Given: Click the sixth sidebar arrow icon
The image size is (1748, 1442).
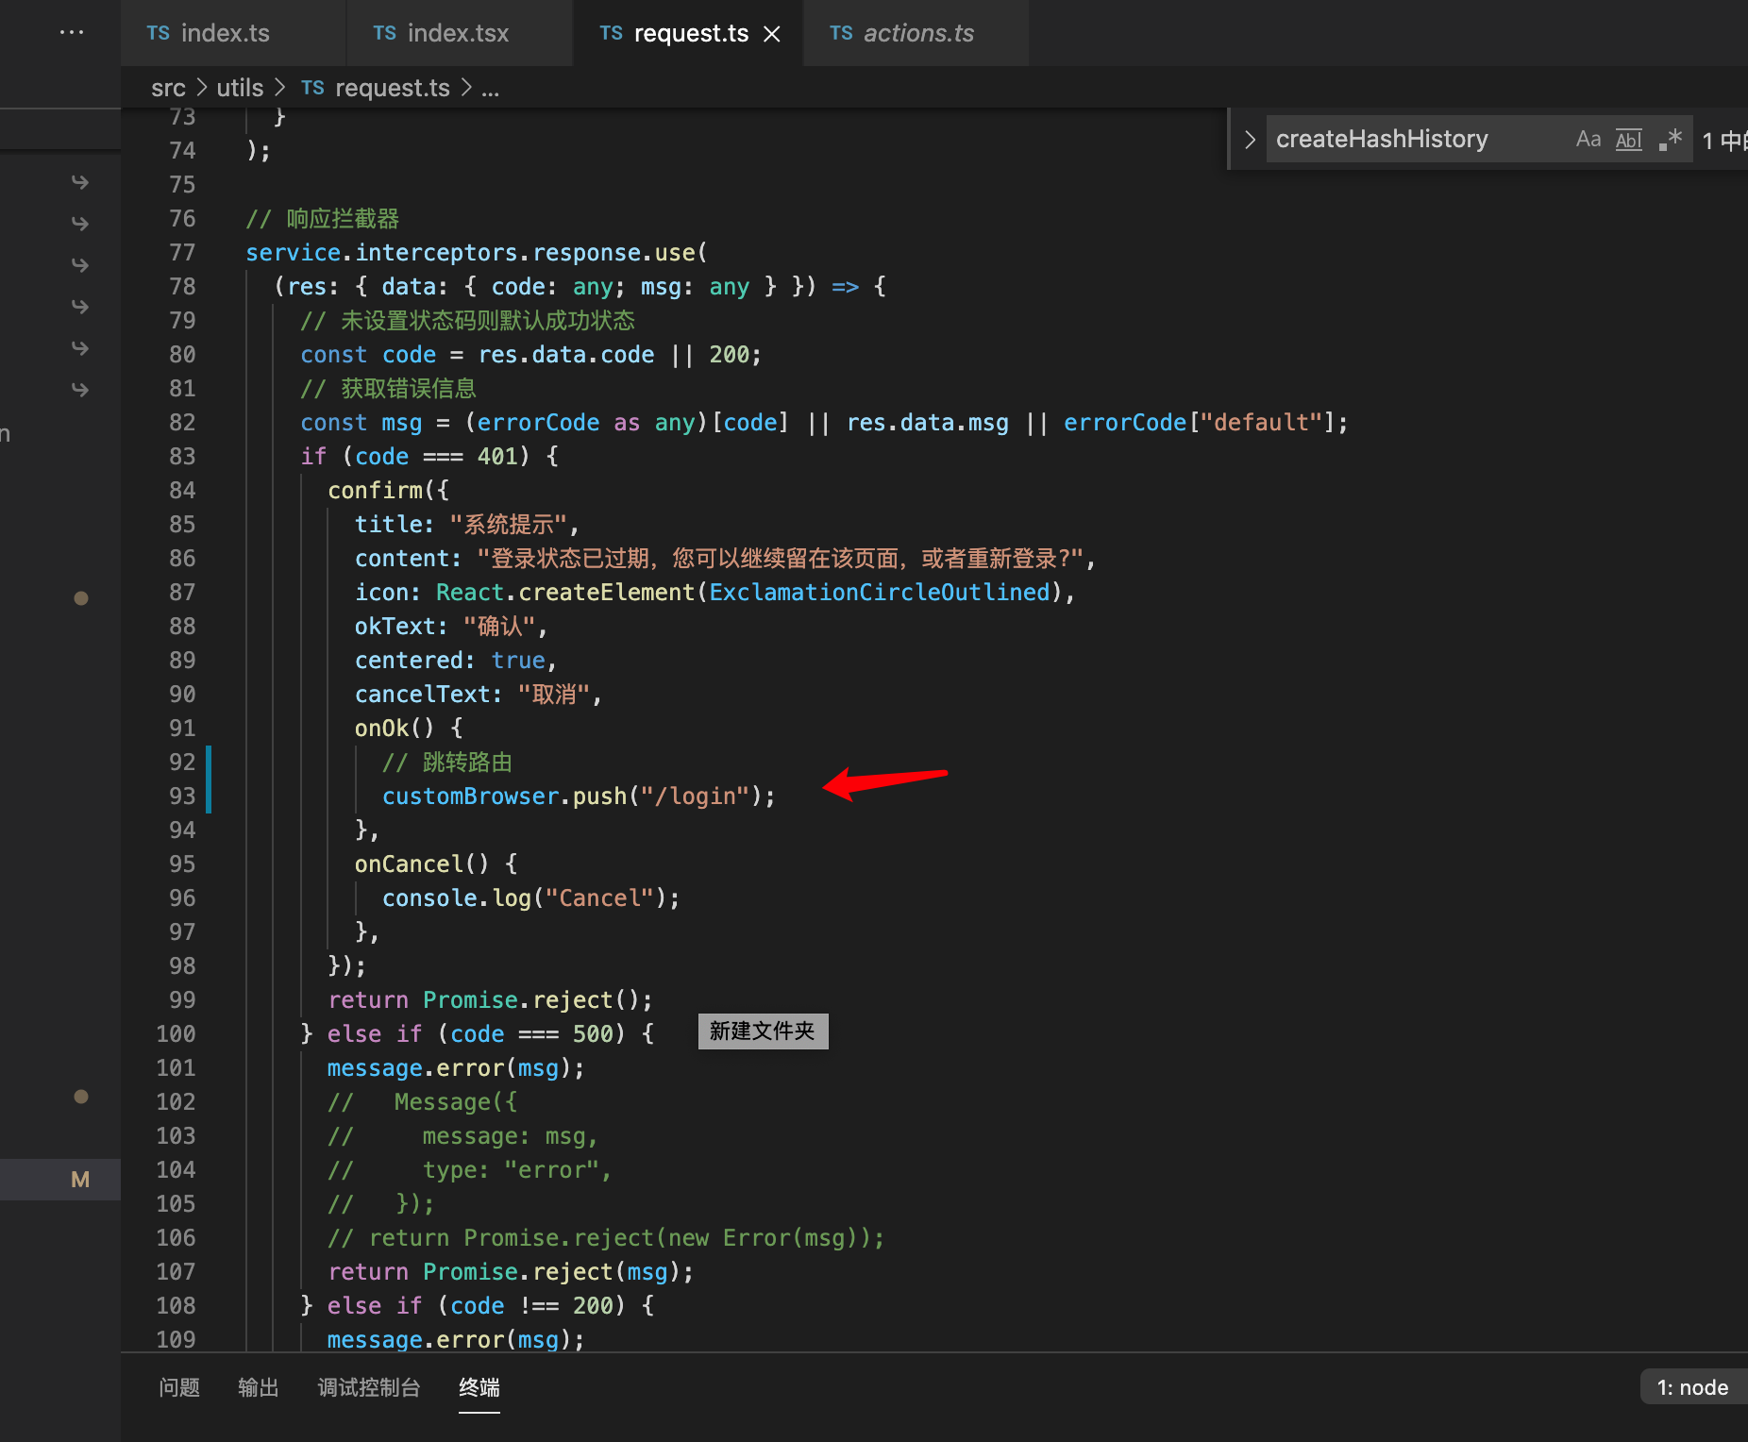Looking at the screenshot, I should [80, 389].
